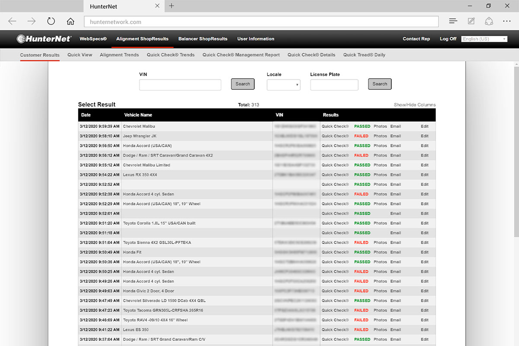Close the HunterNet browser tab

[157, 6]
